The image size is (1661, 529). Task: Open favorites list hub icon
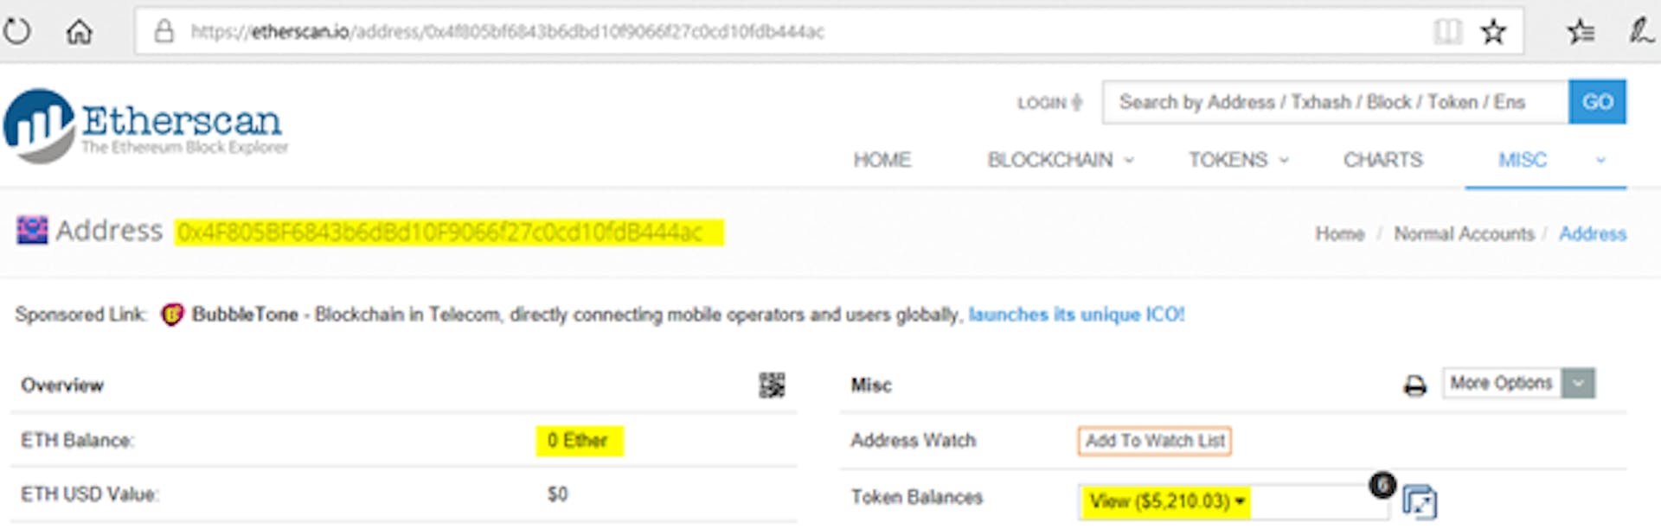pyautogui.click(x=1581, y=32)
